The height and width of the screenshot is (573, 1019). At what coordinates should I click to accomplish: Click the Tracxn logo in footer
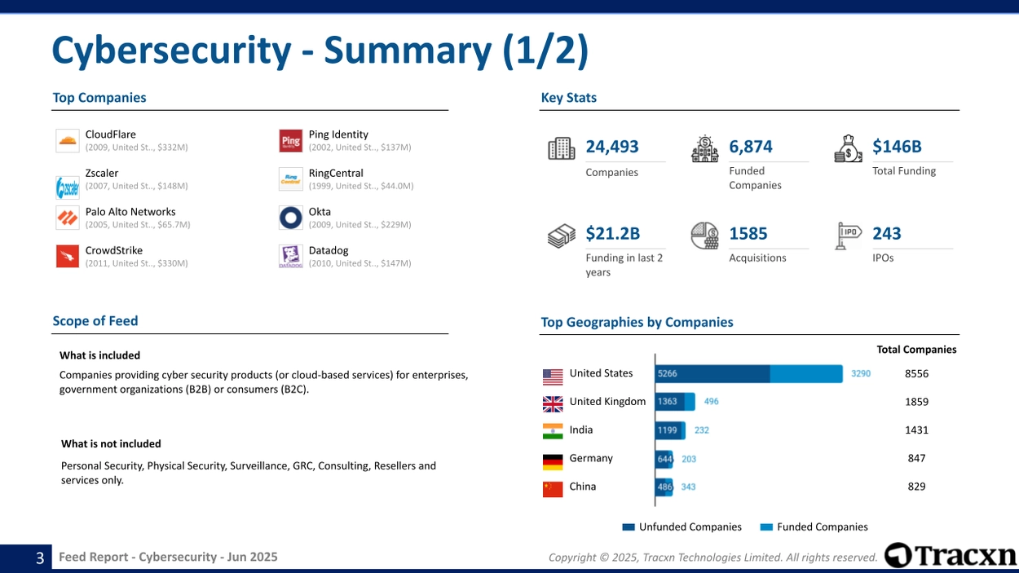tap(951, 556)
